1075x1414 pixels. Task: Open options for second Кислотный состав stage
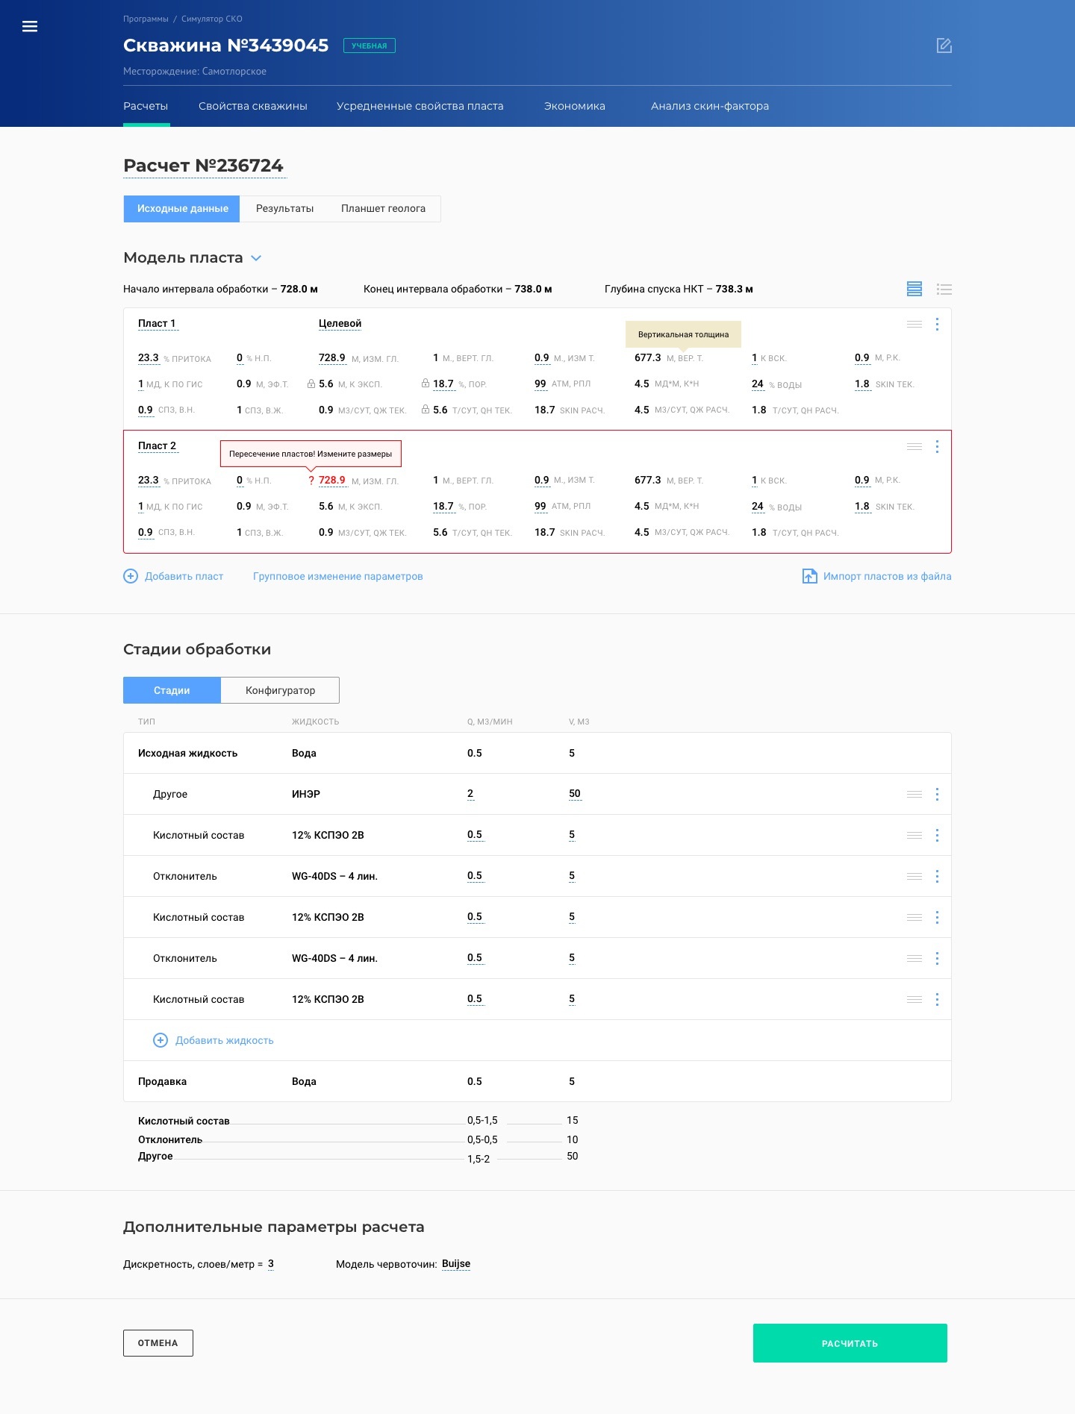[x=937, y=917]
